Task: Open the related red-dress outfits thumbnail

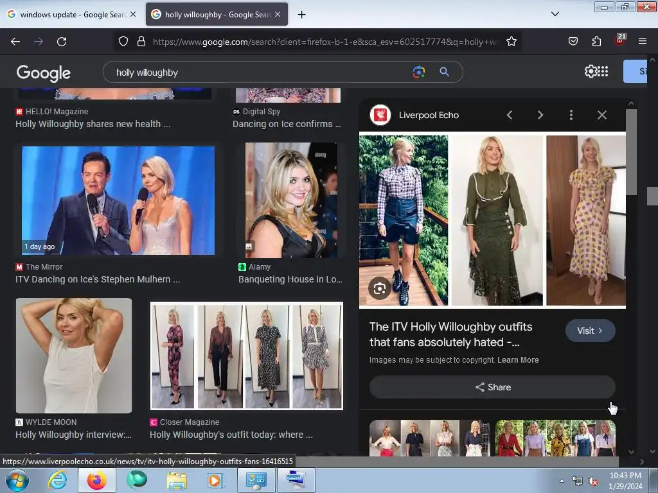Action: tap(555, 438)
